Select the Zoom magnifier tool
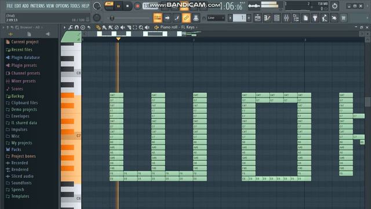Viewport: 371px width, 209px height. pyautogui.click(x=141, y=27)
